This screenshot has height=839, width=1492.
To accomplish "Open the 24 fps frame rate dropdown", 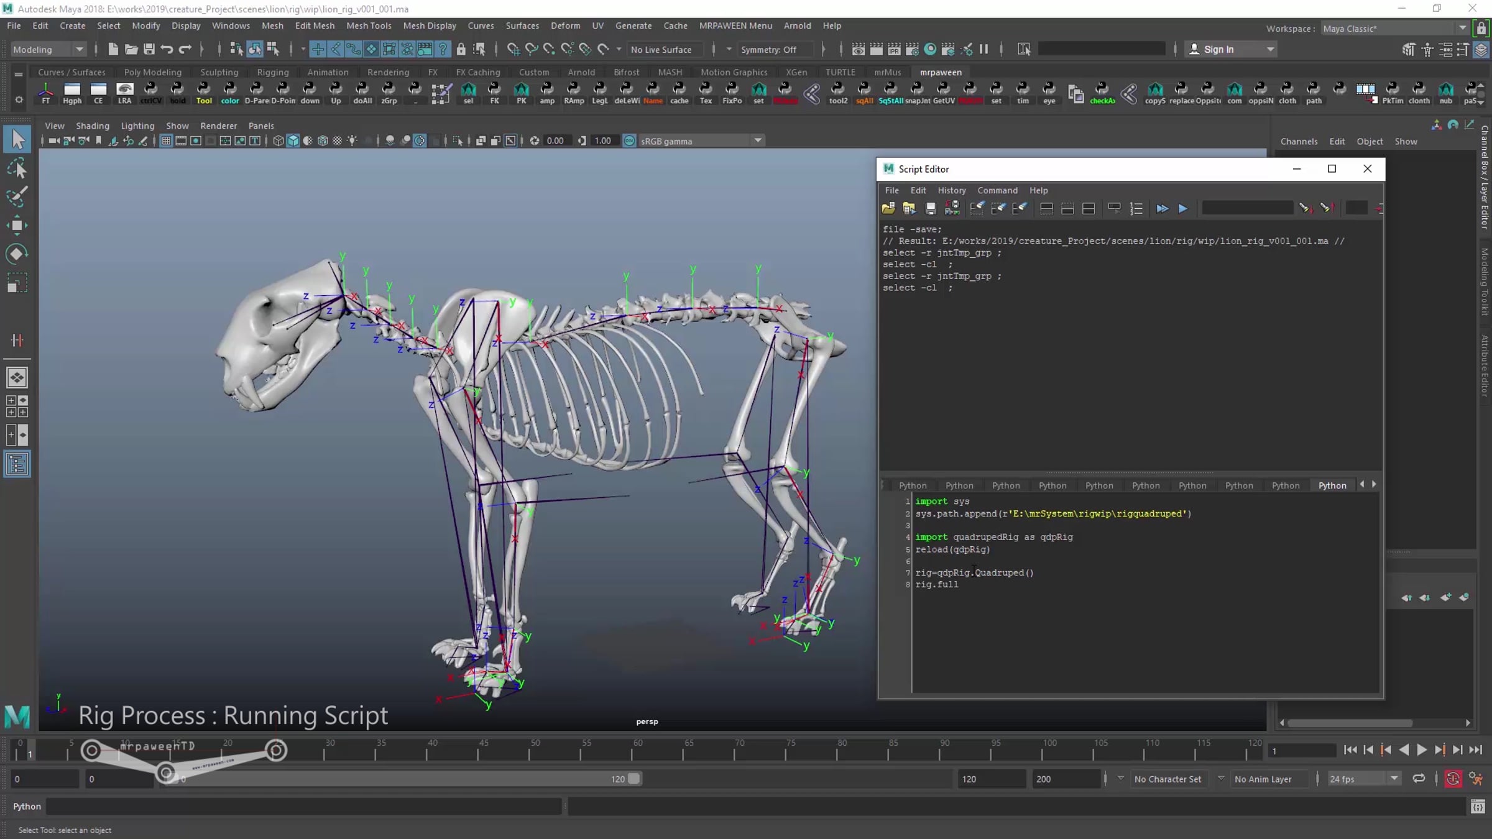I will [1363, 779].
